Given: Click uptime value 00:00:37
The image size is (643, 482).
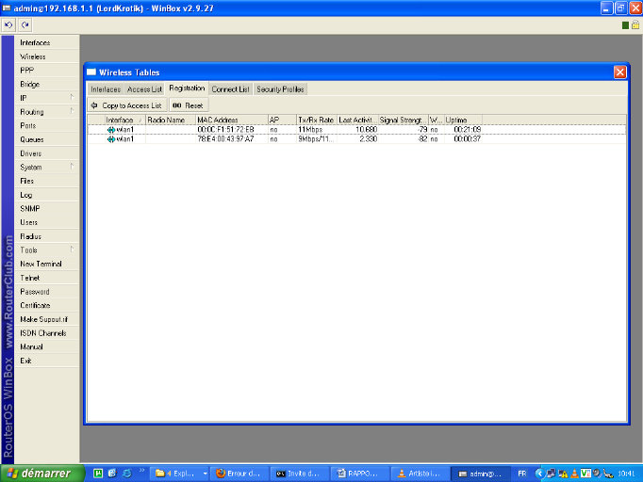Looking at the screenshot, I should pyautogui.click(x=468, y=139).
